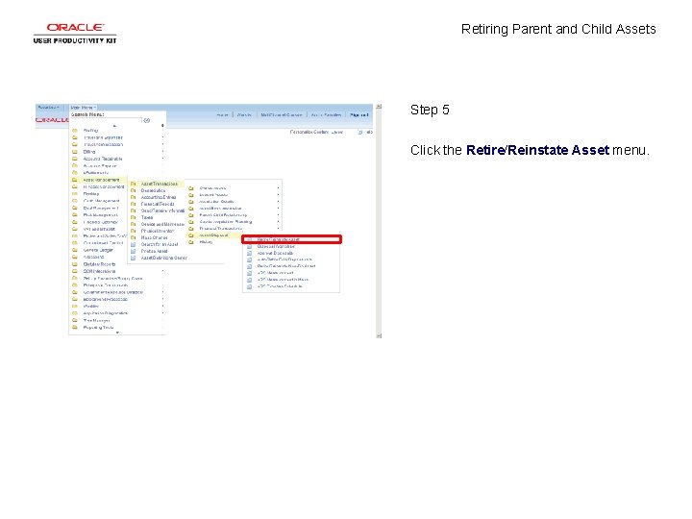This screenshot has height=519, width=692.
Task: Click the Disposal Worksheet page icon
Action: [x=249, y=246]
